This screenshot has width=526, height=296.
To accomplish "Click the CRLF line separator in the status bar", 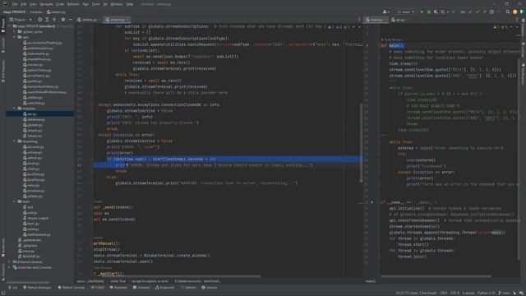I will 444,293.
